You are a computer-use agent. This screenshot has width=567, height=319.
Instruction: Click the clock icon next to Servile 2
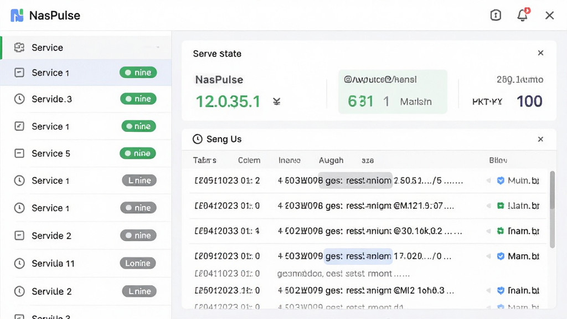point(19,291)
